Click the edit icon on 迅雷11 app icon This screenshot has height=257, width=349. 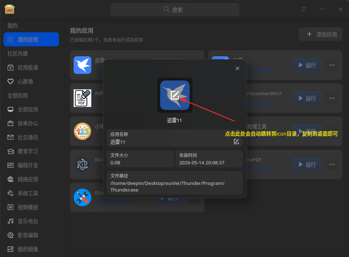click(x=175, y=95)
